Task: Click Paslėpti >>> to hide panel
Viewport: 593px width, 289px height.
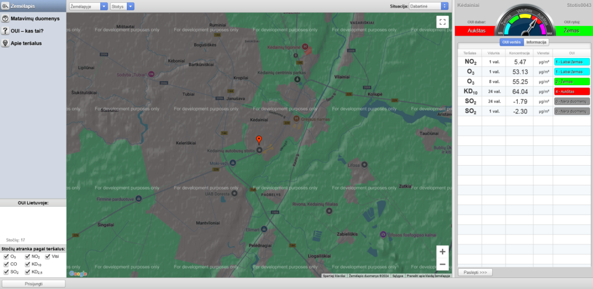Action: [x=475, y=272]
